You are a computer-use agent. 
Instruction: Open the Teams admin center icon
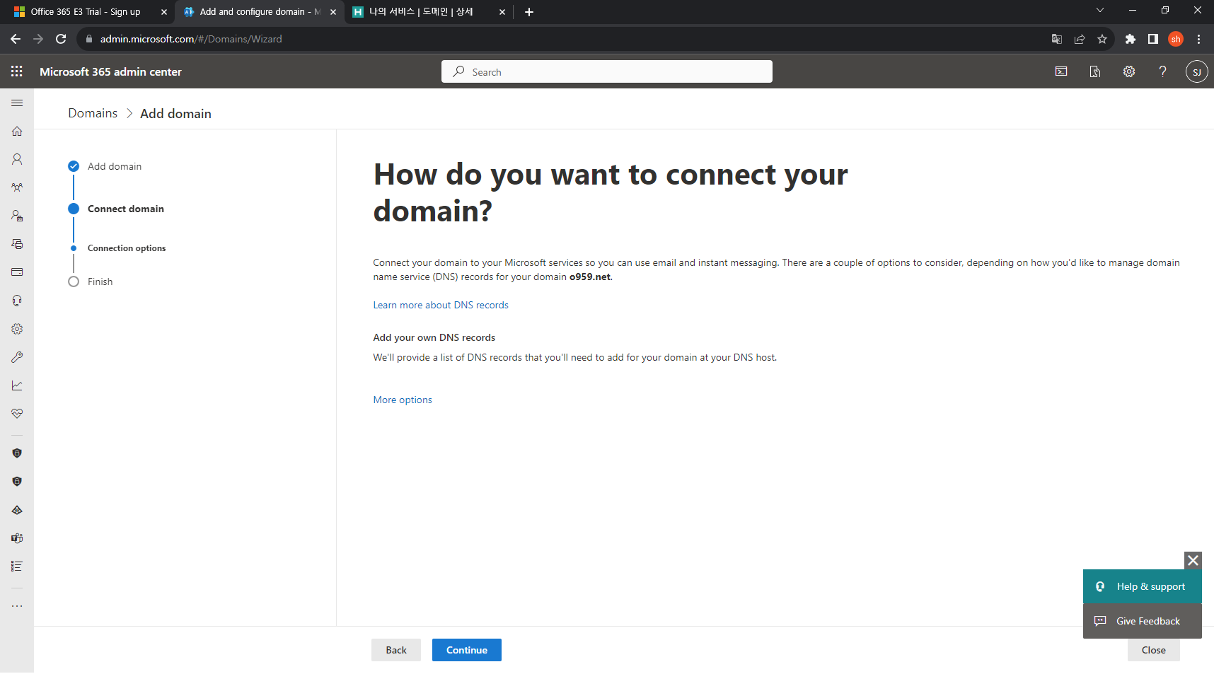(17, 538)
